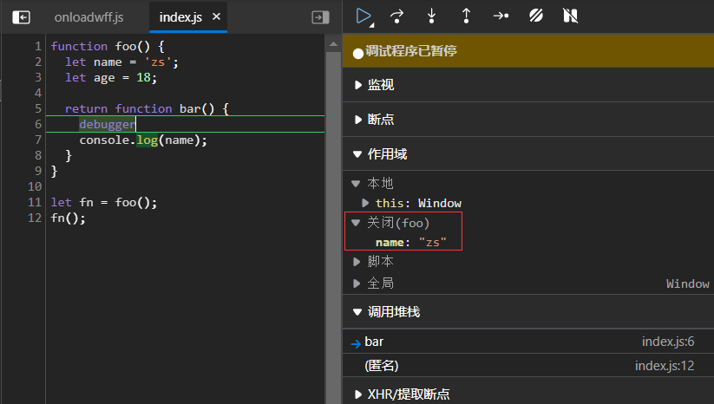Hide the debugger sidebar
Screen dimensions: 714x404
[x=320, y=17]
